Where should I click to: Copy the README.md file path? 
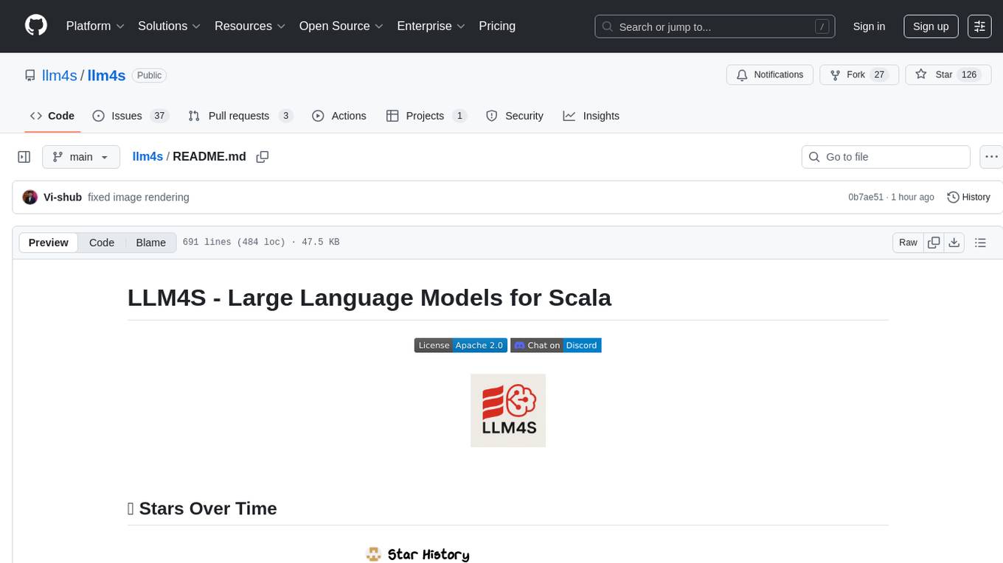(262, 157)
